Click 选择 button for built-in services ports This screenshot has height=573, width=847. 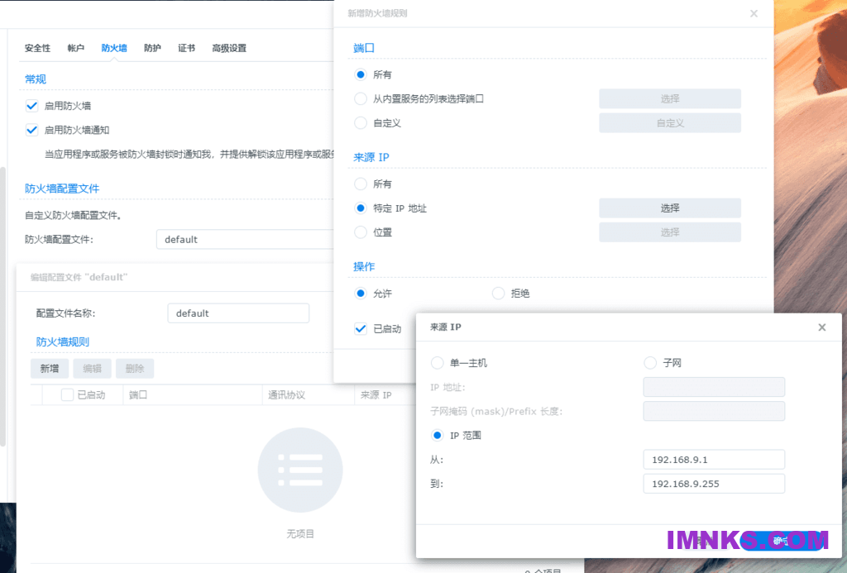coord(670,99)
